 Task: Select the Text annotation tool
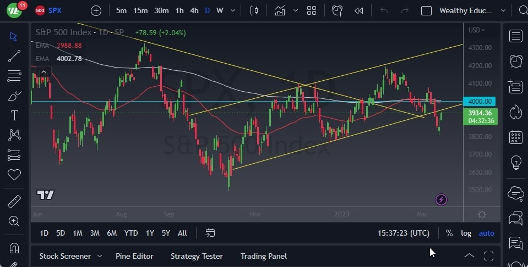click(14, 115)
